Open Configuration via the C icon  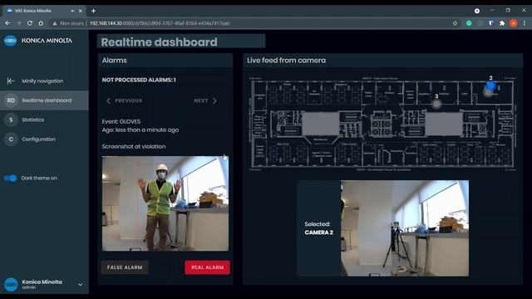11,140
